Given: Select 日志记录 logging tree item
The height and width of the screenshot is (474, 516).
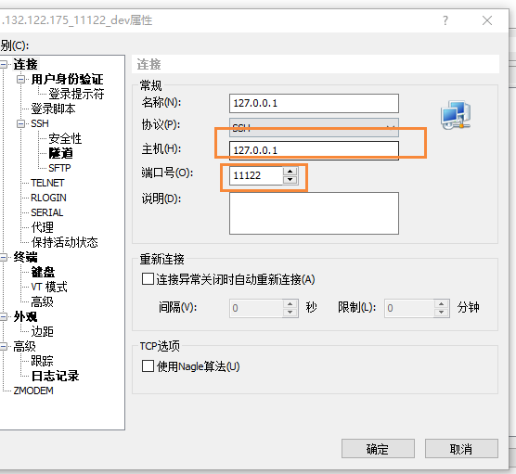Looking at the screenshot, I should (56, 376).
